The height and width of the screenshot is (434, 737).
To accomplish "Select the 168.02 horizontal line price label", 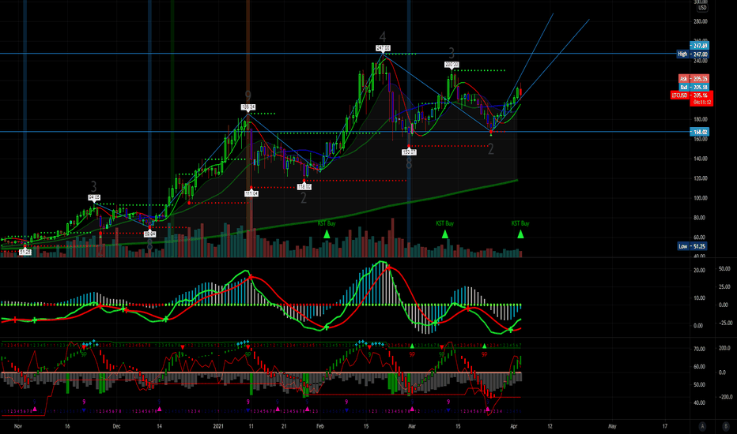I will click(699, 132).
